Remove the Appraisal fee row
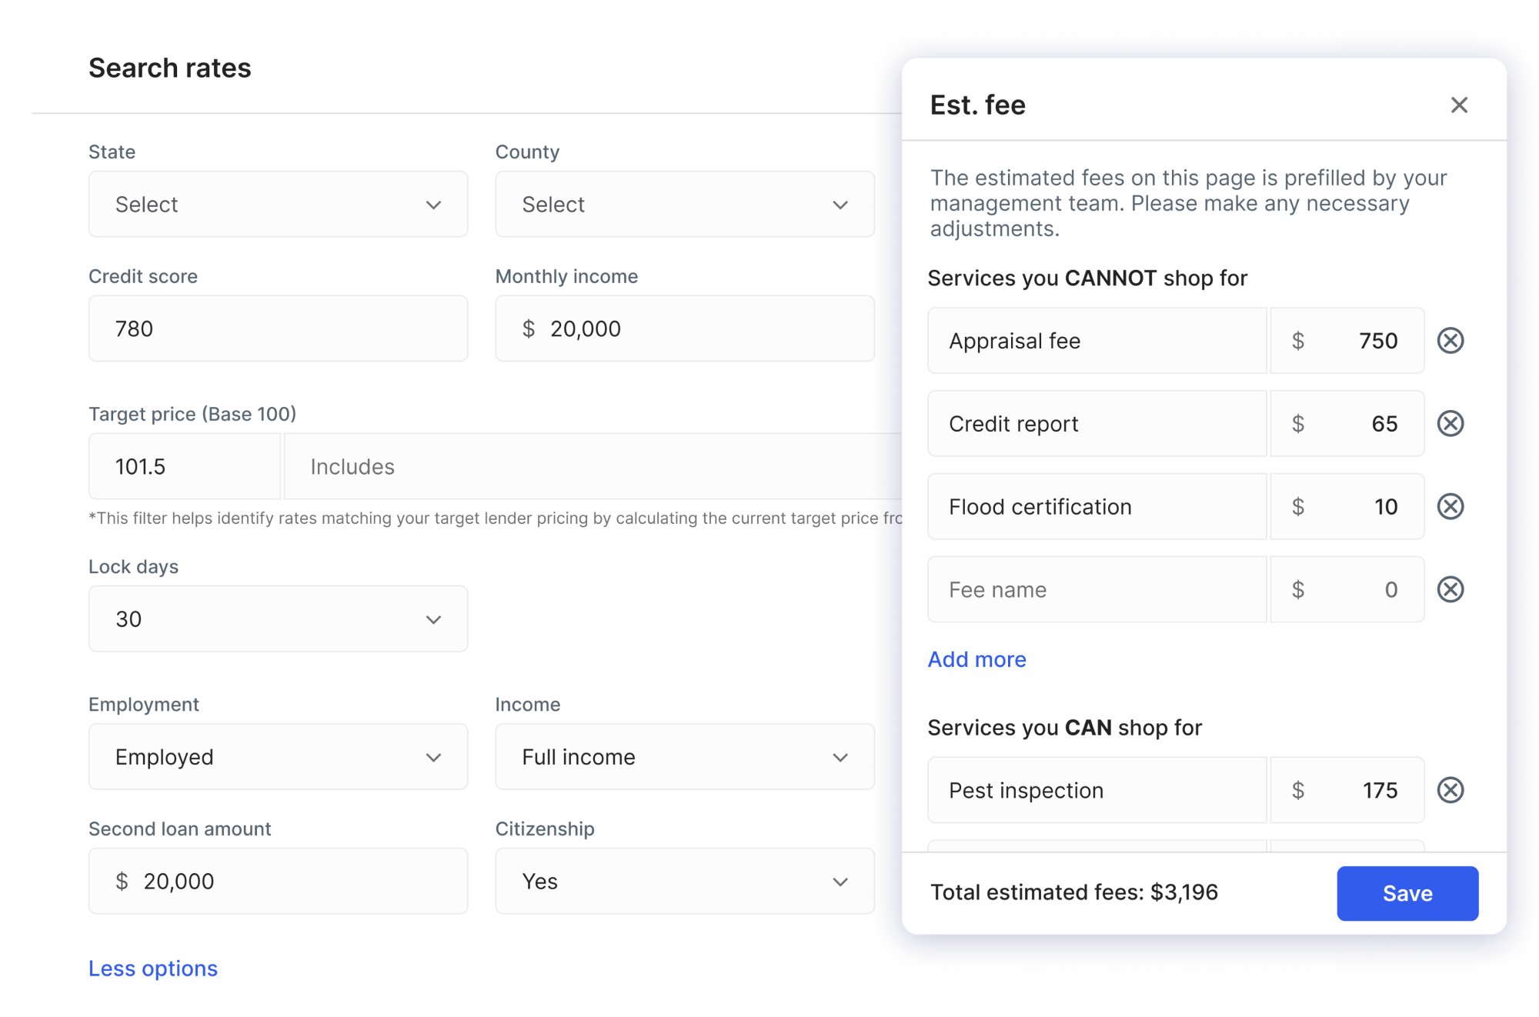This screenshot has height=1017, width=1539. click(1450, 341)
